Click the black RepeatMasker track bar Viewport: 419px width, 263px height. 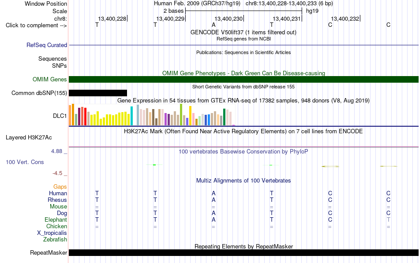pos(243,252)
